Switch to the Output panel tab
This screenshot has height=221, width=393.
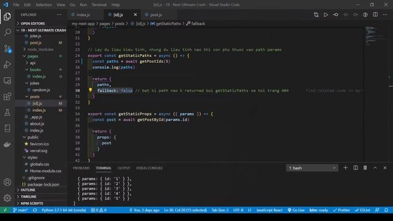(124, 168)
